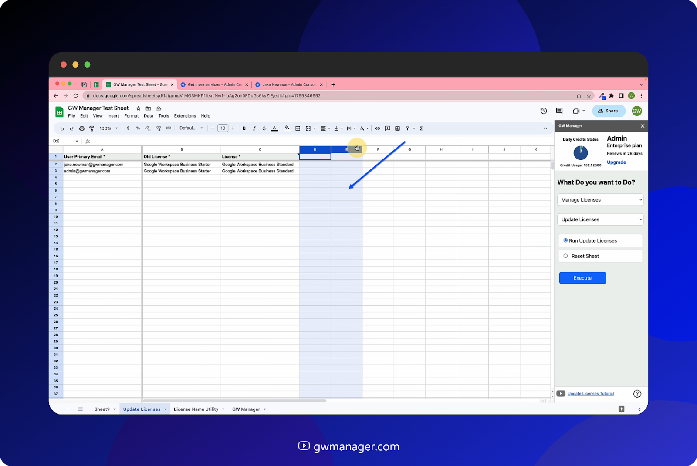This screenshot has width=697, height=466.
Task: Insert a comment with toolbar icon
Action: click(388, 128)
